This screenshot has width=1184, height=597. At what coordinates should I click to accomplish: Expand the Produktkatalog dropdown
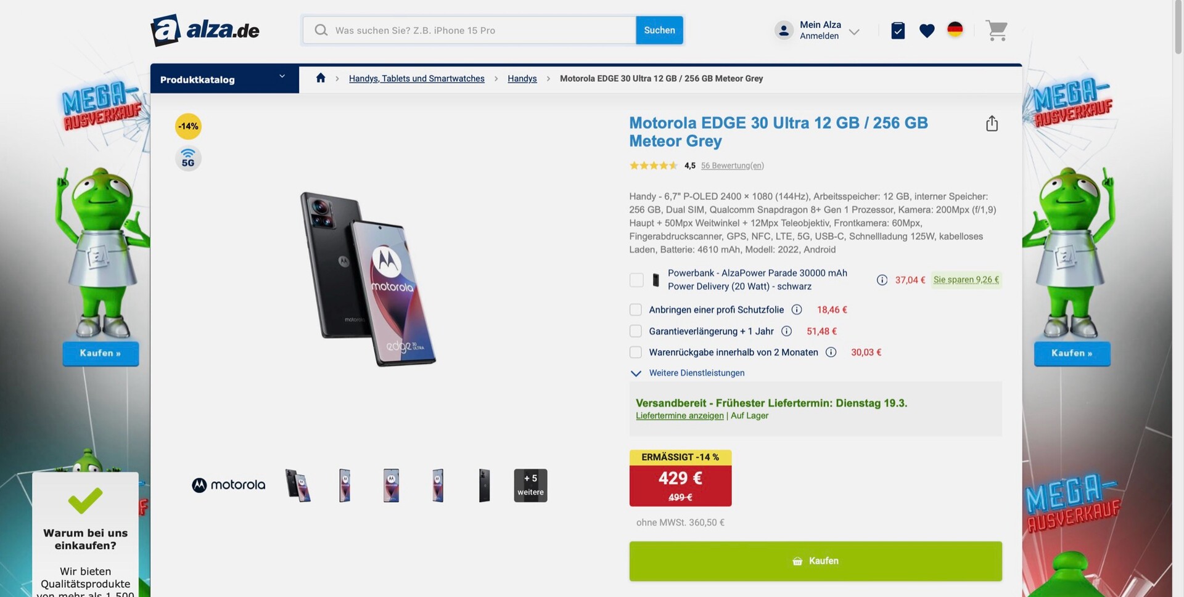coord(224,79)
